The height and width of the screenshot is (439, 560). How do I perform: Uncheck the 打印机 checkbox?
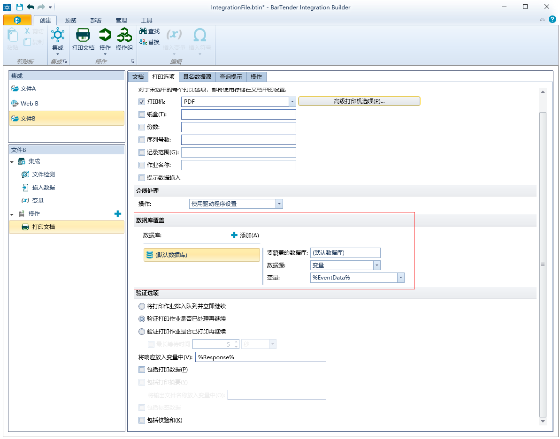[142, 102]
